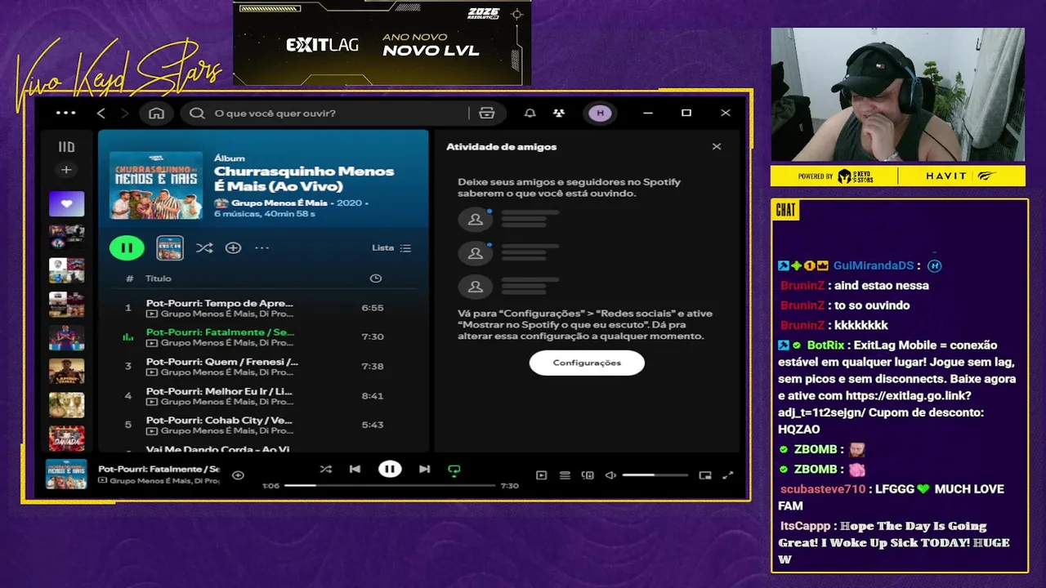Open album more options ellipsis
The height and width of the screenshot is (588, 1046).
point(261,247)
